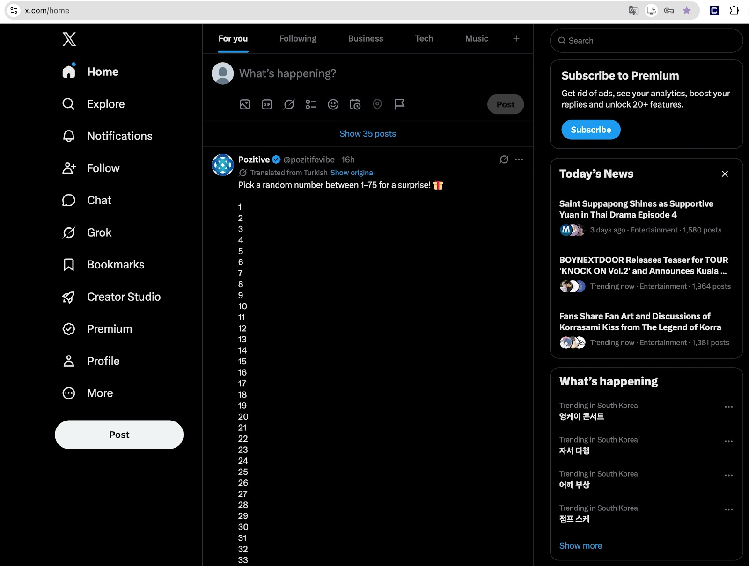Click password key icon in address bar
This screenshot has width=749, height=566.
tap(669, 10)
